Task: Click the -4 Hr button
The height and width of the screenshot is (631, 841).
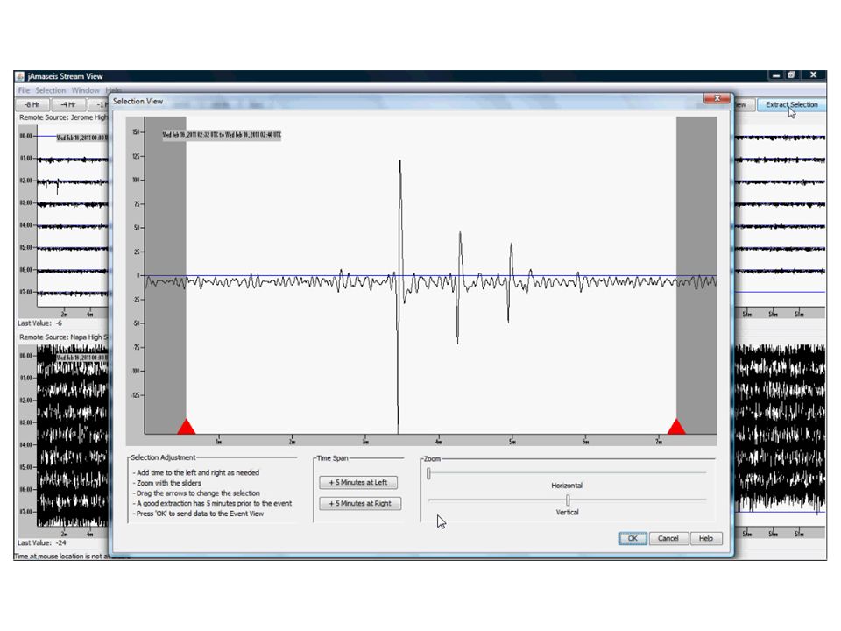Action: 68,104
